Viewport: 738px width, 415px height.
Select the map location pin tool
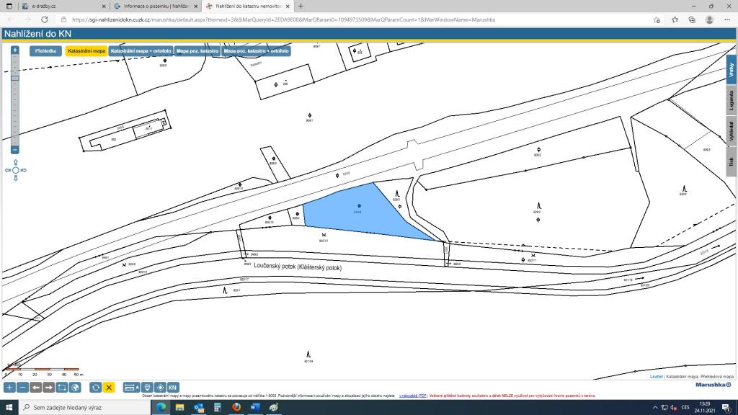(x=147, y=387)
